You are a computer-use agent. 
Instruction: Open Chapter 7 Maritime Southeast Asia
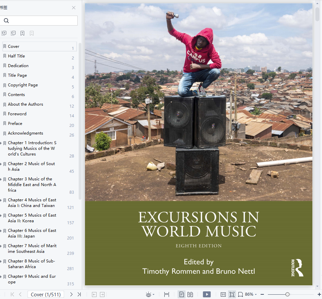coord(32,249)
